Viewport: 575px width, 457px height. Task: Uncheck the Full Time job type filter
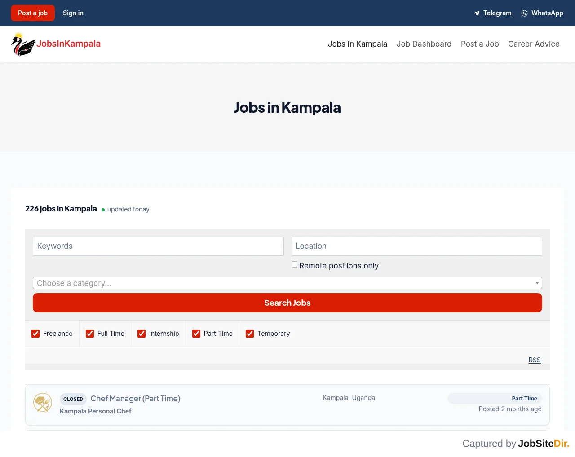pyautogui.click(x=90, y=334)
